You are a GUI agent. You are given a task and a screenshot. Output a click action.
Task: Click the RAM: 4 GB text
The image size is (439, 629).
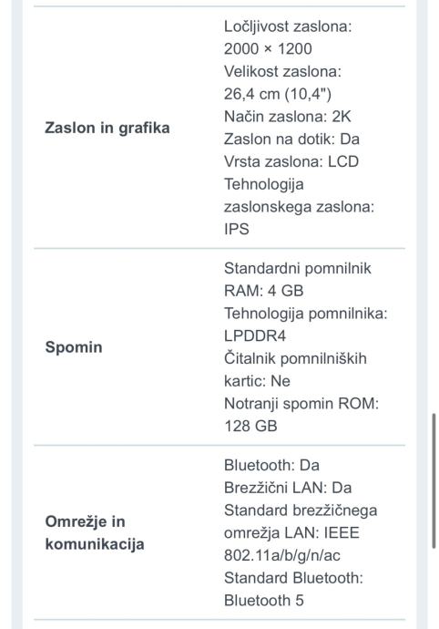263,291
